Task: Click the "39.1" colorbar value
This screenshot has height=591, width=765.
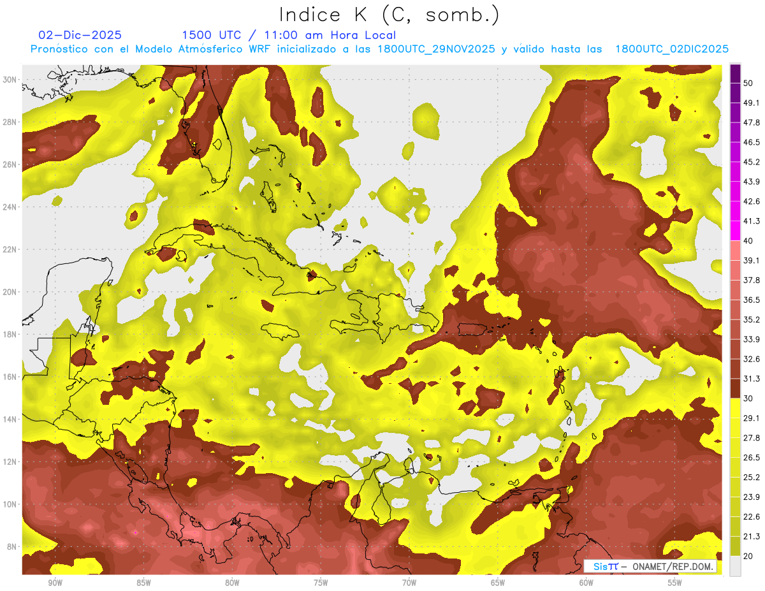Action: (751, 260)
